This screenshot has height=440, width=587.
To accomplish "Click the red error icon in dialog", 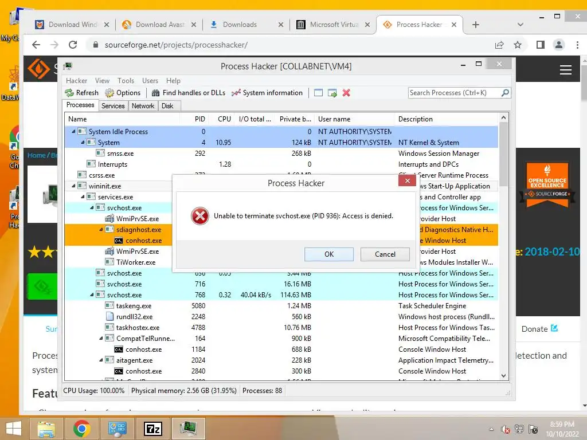I will tap(200, 216).
